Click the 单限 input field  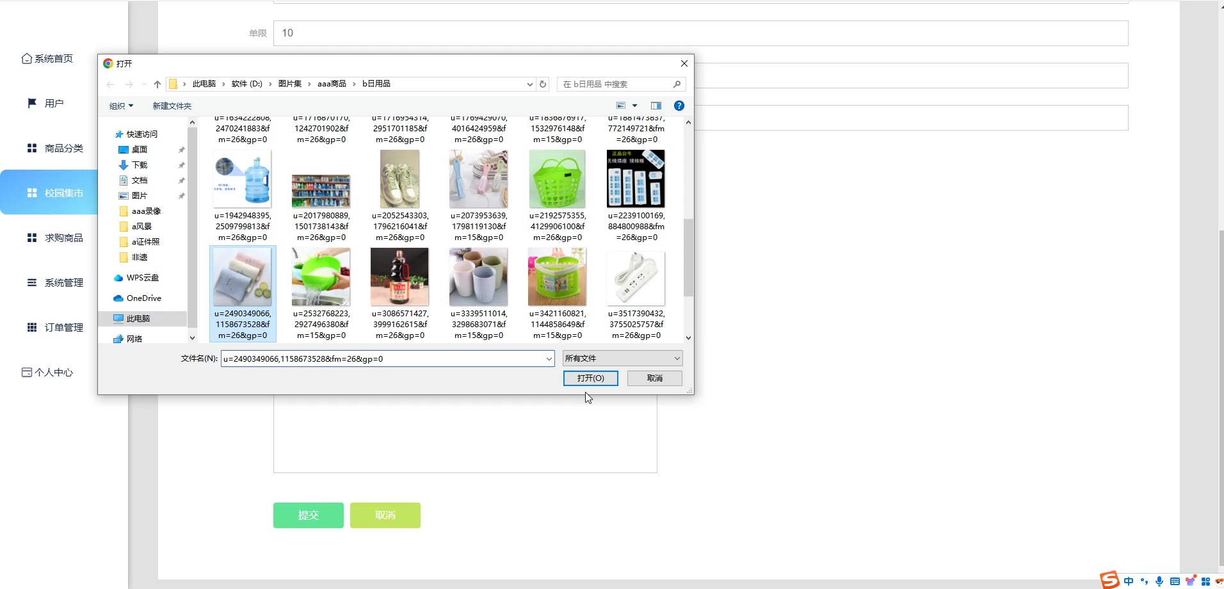click(x=700, y=33)
